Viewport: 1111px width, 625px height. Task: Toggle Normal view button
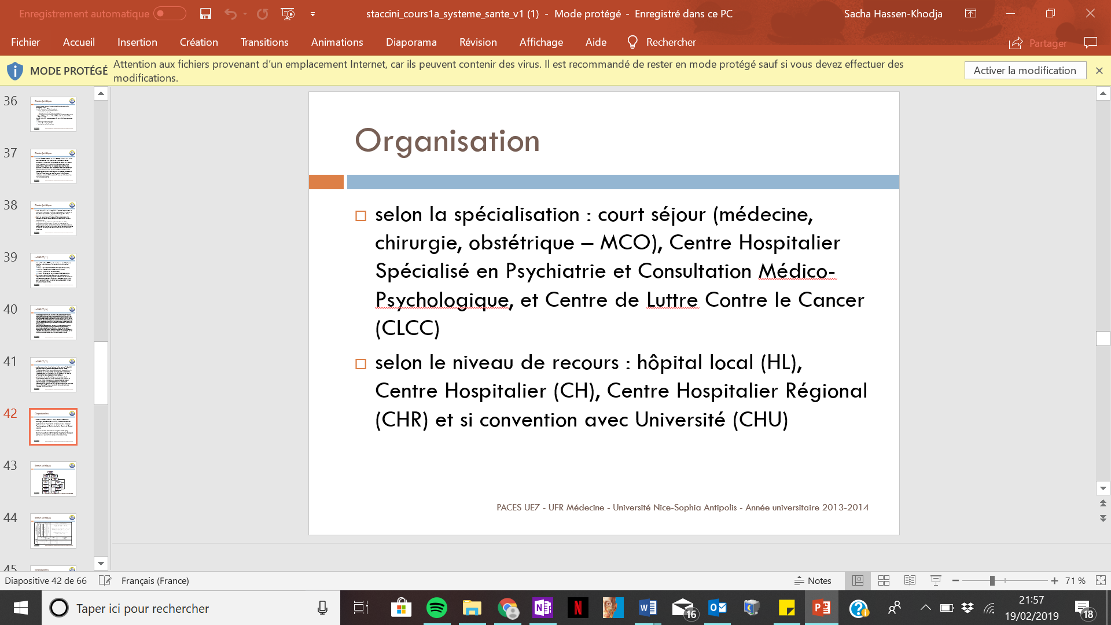(x=858, y=580)
